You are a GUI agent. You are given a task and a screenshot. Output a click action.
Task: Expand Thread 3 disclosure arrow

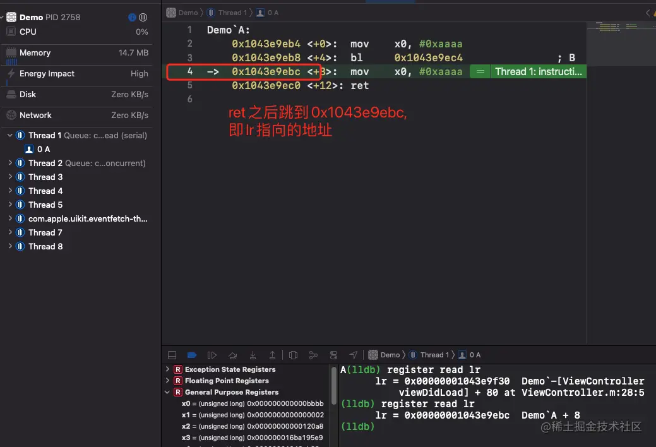pos(10,177)
